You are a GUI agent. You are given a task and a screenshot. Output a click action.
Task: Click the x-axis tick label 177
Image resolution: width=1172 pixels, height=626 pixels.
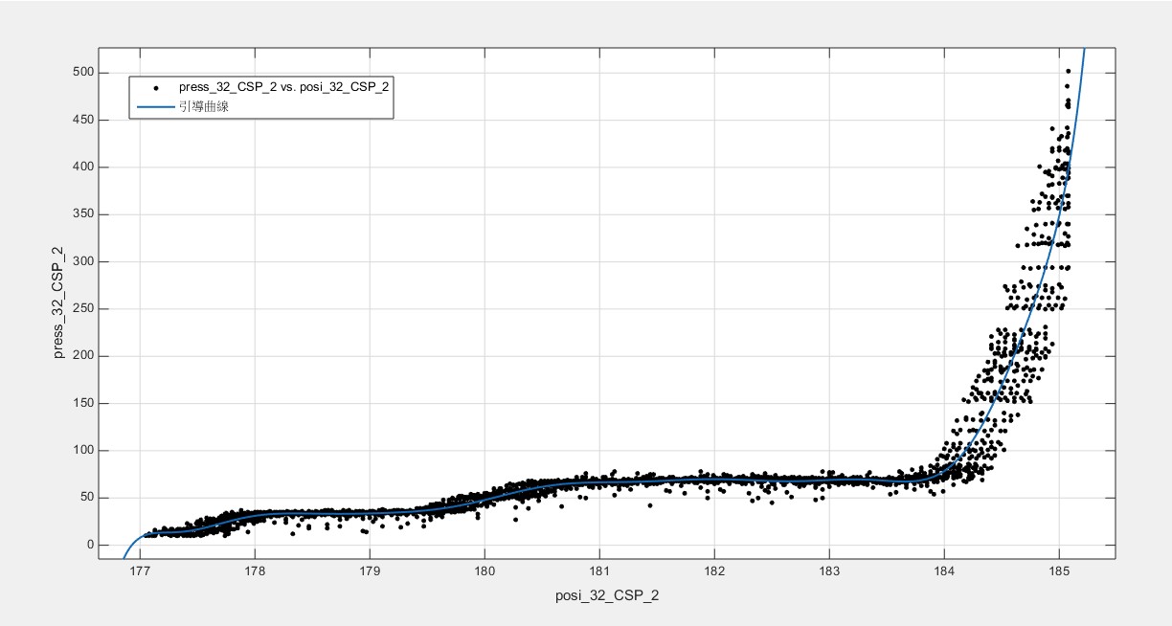(140, 572)
